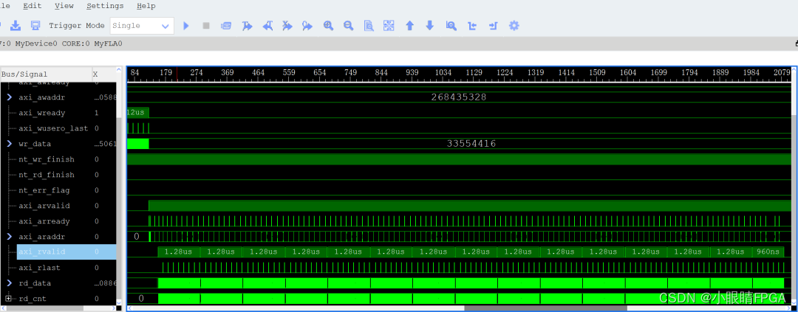
Task: Click the up arrow toolbar icon
Action: click(x=409, y=25)
